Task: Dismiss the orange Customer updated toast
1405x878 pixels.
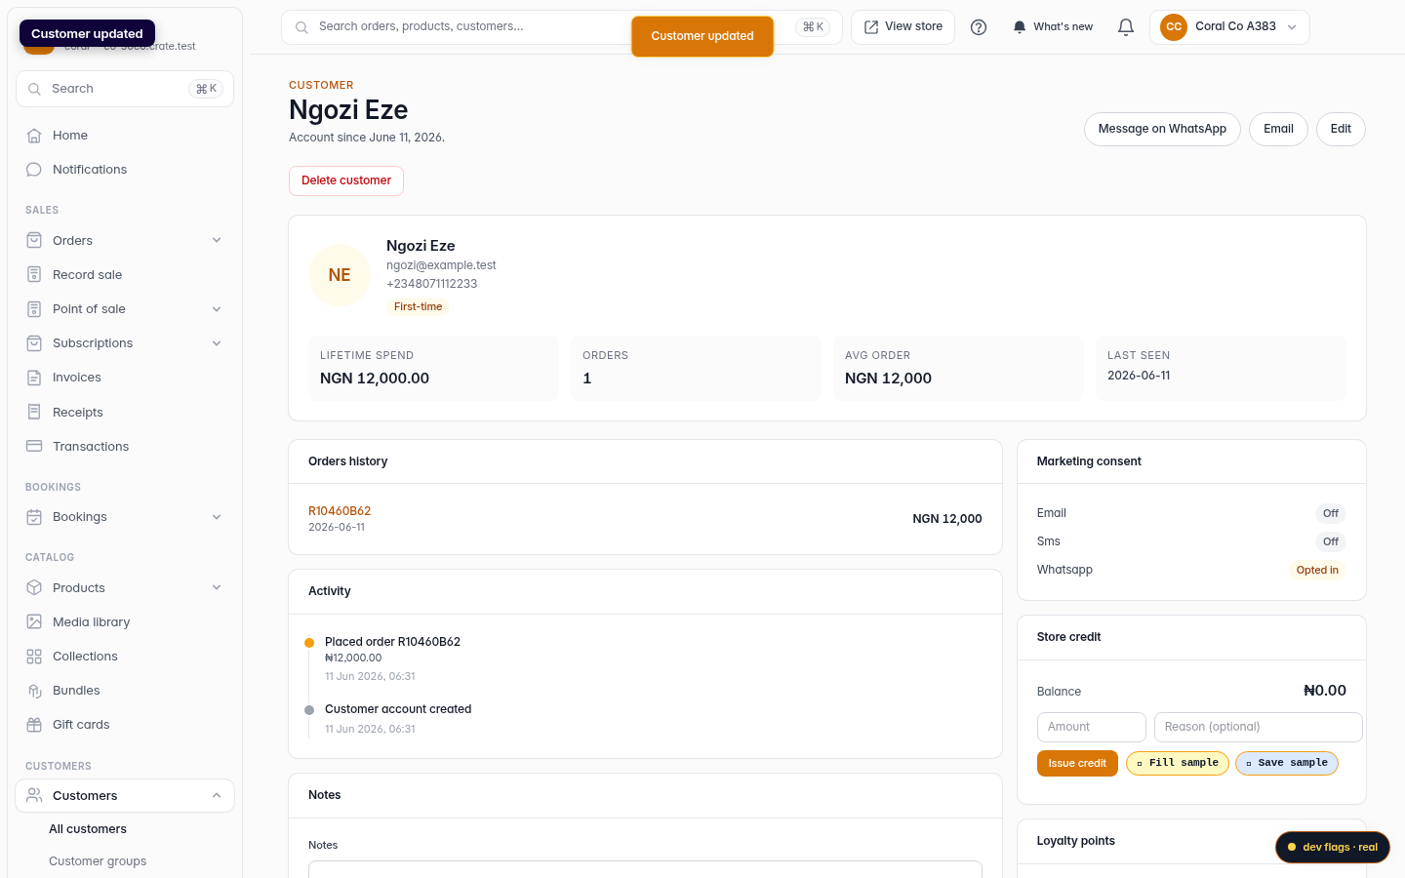Action: (x=702, y=36)
